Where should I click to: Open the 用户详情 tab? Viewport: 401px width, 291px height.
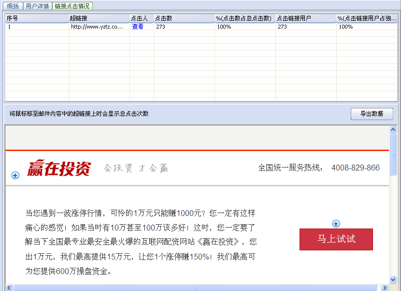click(37, 6)
